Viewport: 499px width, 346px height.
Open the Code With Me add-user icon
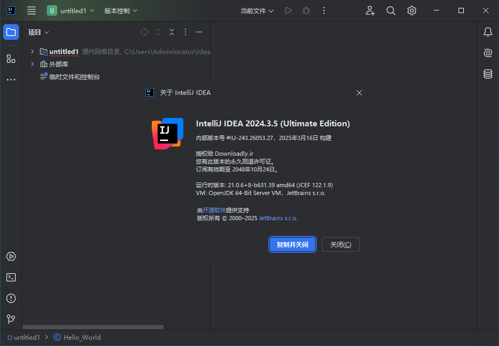(x=370, y=10)
